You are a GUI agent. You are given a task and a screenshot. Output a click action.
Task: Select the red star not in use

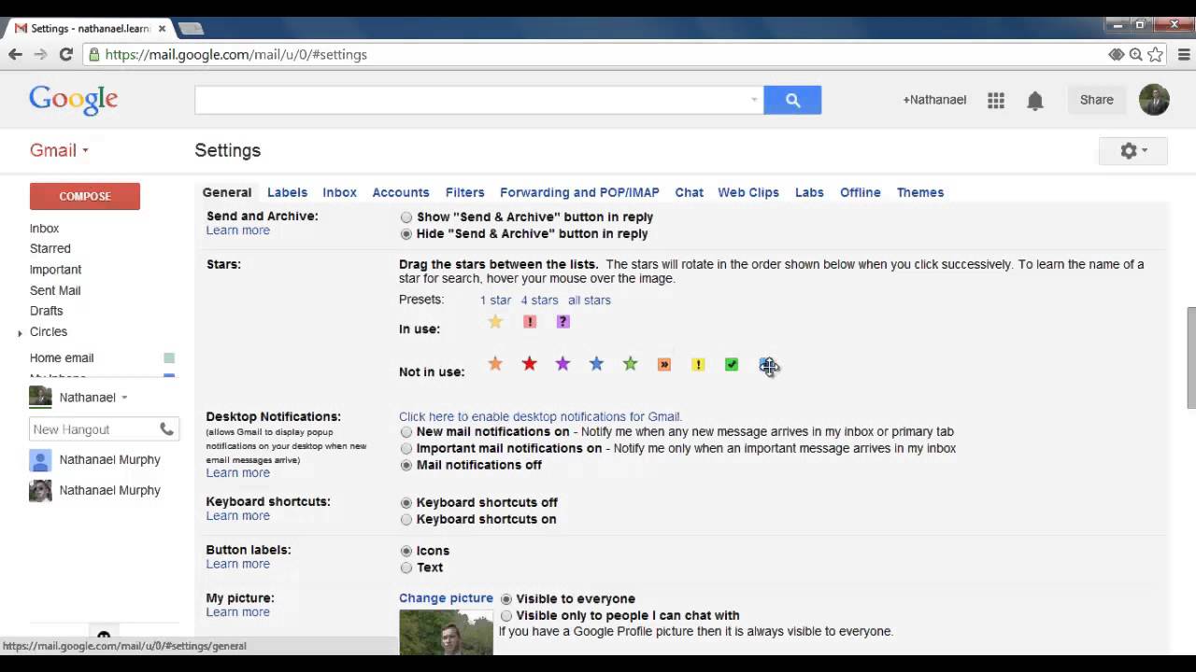pyautogui.click(x=529, y=364)
